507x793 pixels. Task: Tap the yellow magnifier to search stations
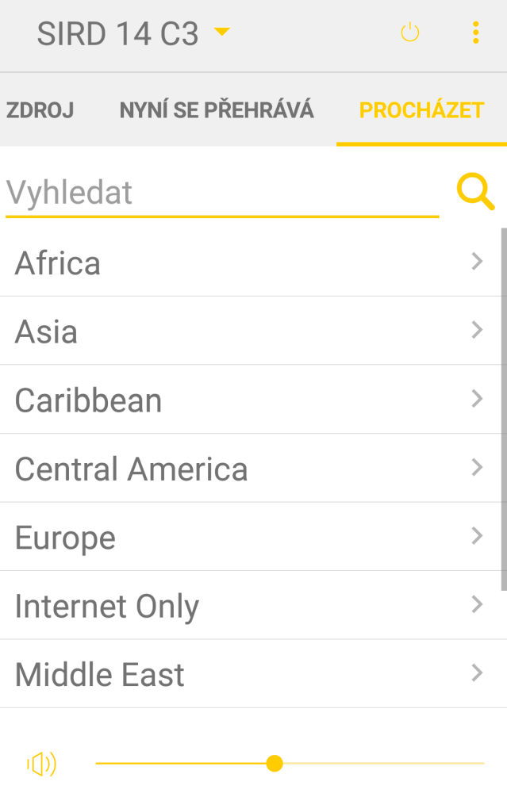coord(474,192)
